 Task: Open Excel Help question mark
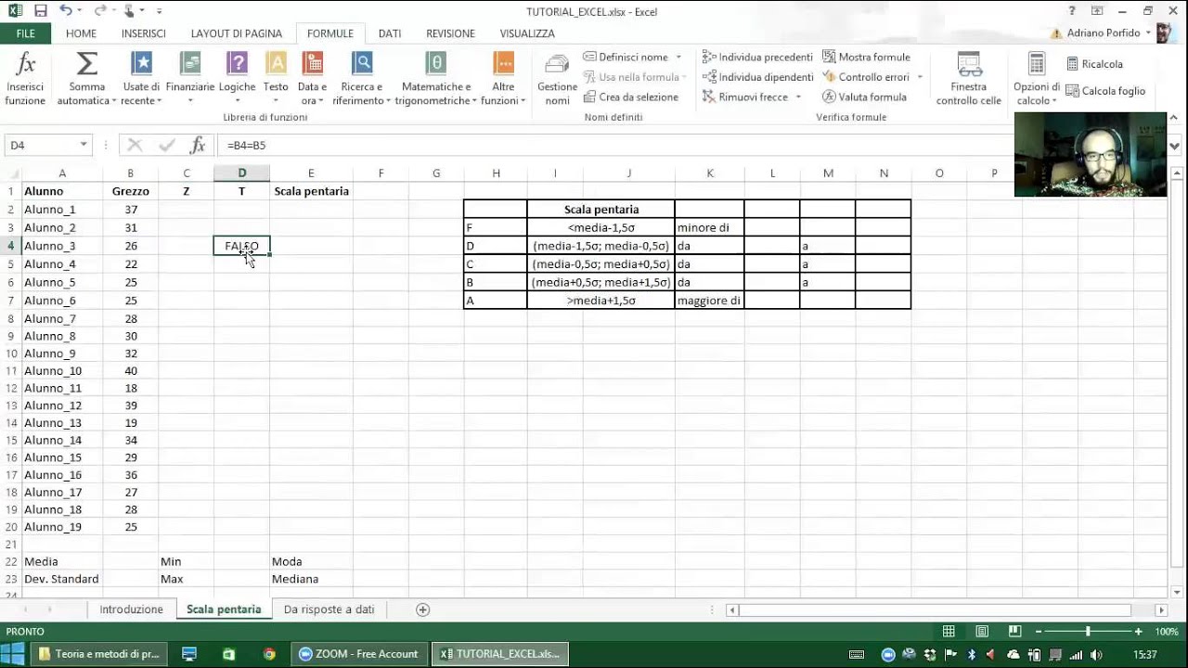pyautogui.click(x=1072, y=11)
